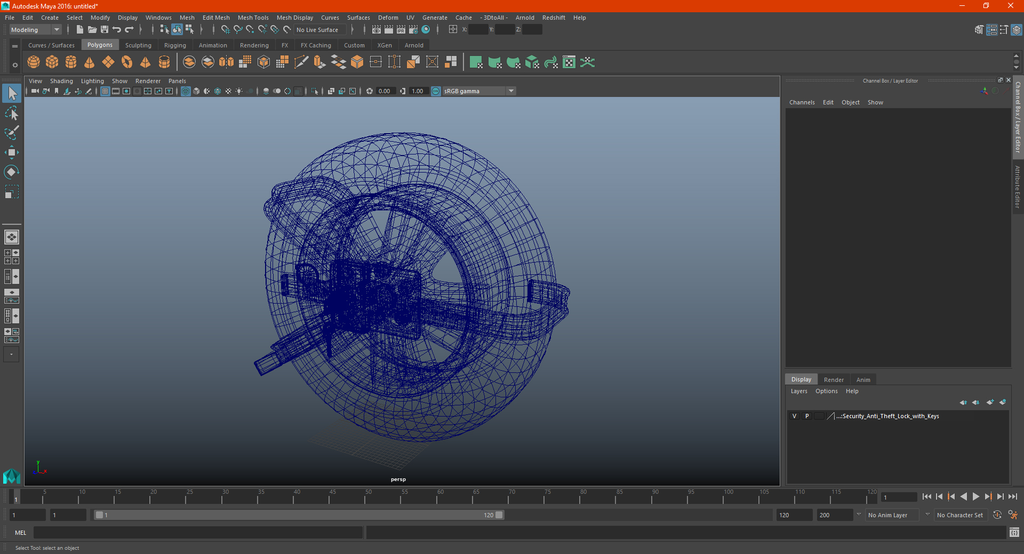The width and height of the screenshot is (1024, 554).
Task: Create a polygon plane from the shelf
Action: 108,62
